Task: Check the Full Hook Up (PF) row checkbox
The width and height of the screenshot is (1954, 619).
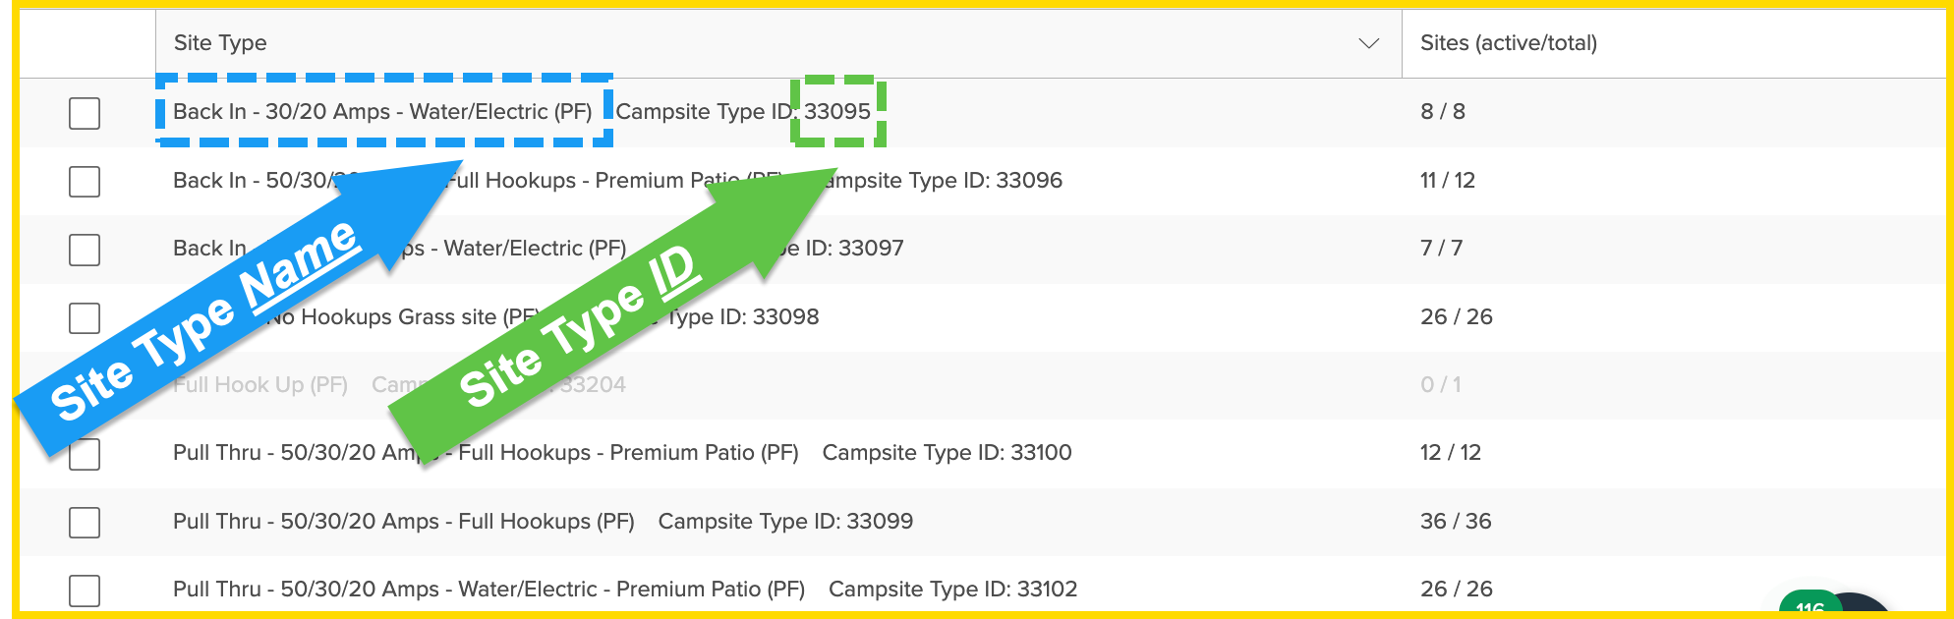Action: click(x=85, y=385)
